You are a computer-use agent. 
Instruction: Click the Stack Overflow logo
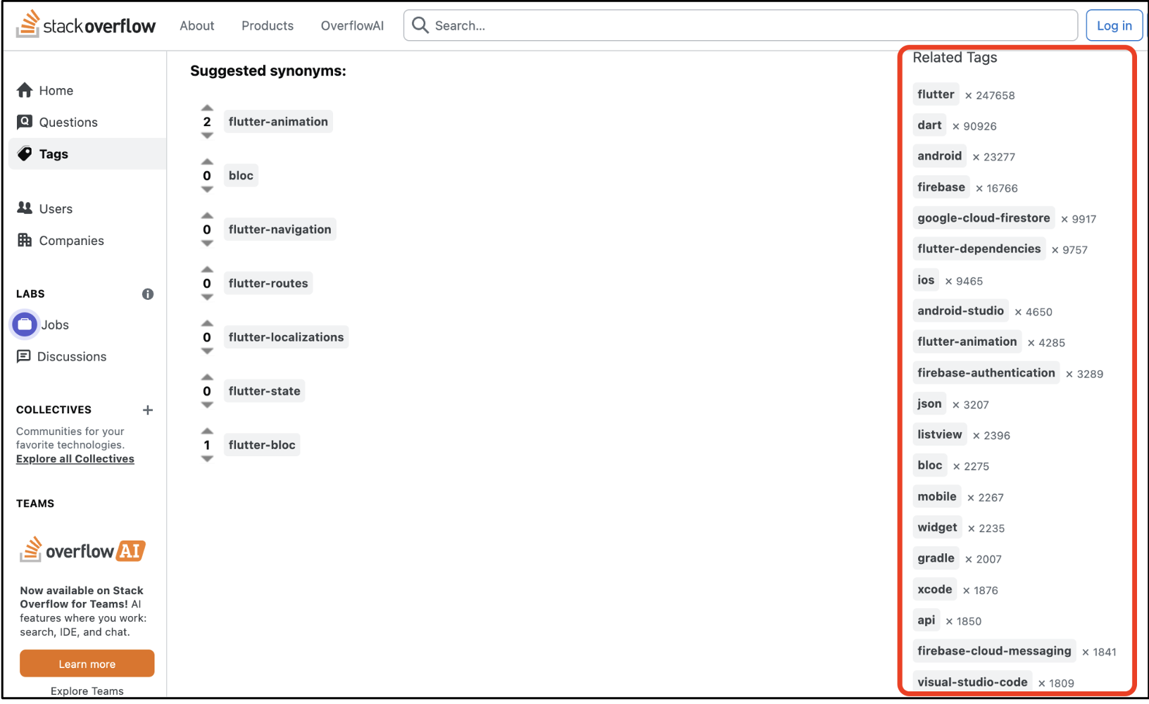[86, 25]
